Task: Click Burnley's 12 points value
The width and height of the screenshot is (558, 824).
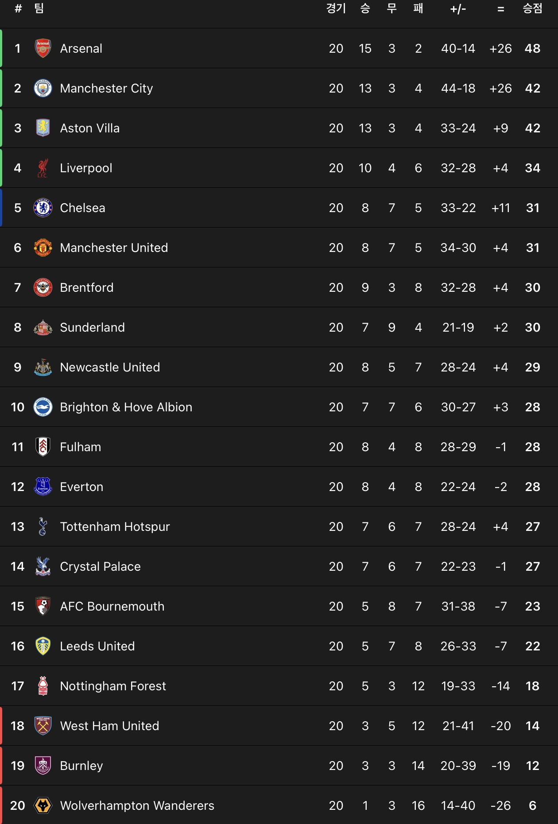Action: [x=532, y=766]
